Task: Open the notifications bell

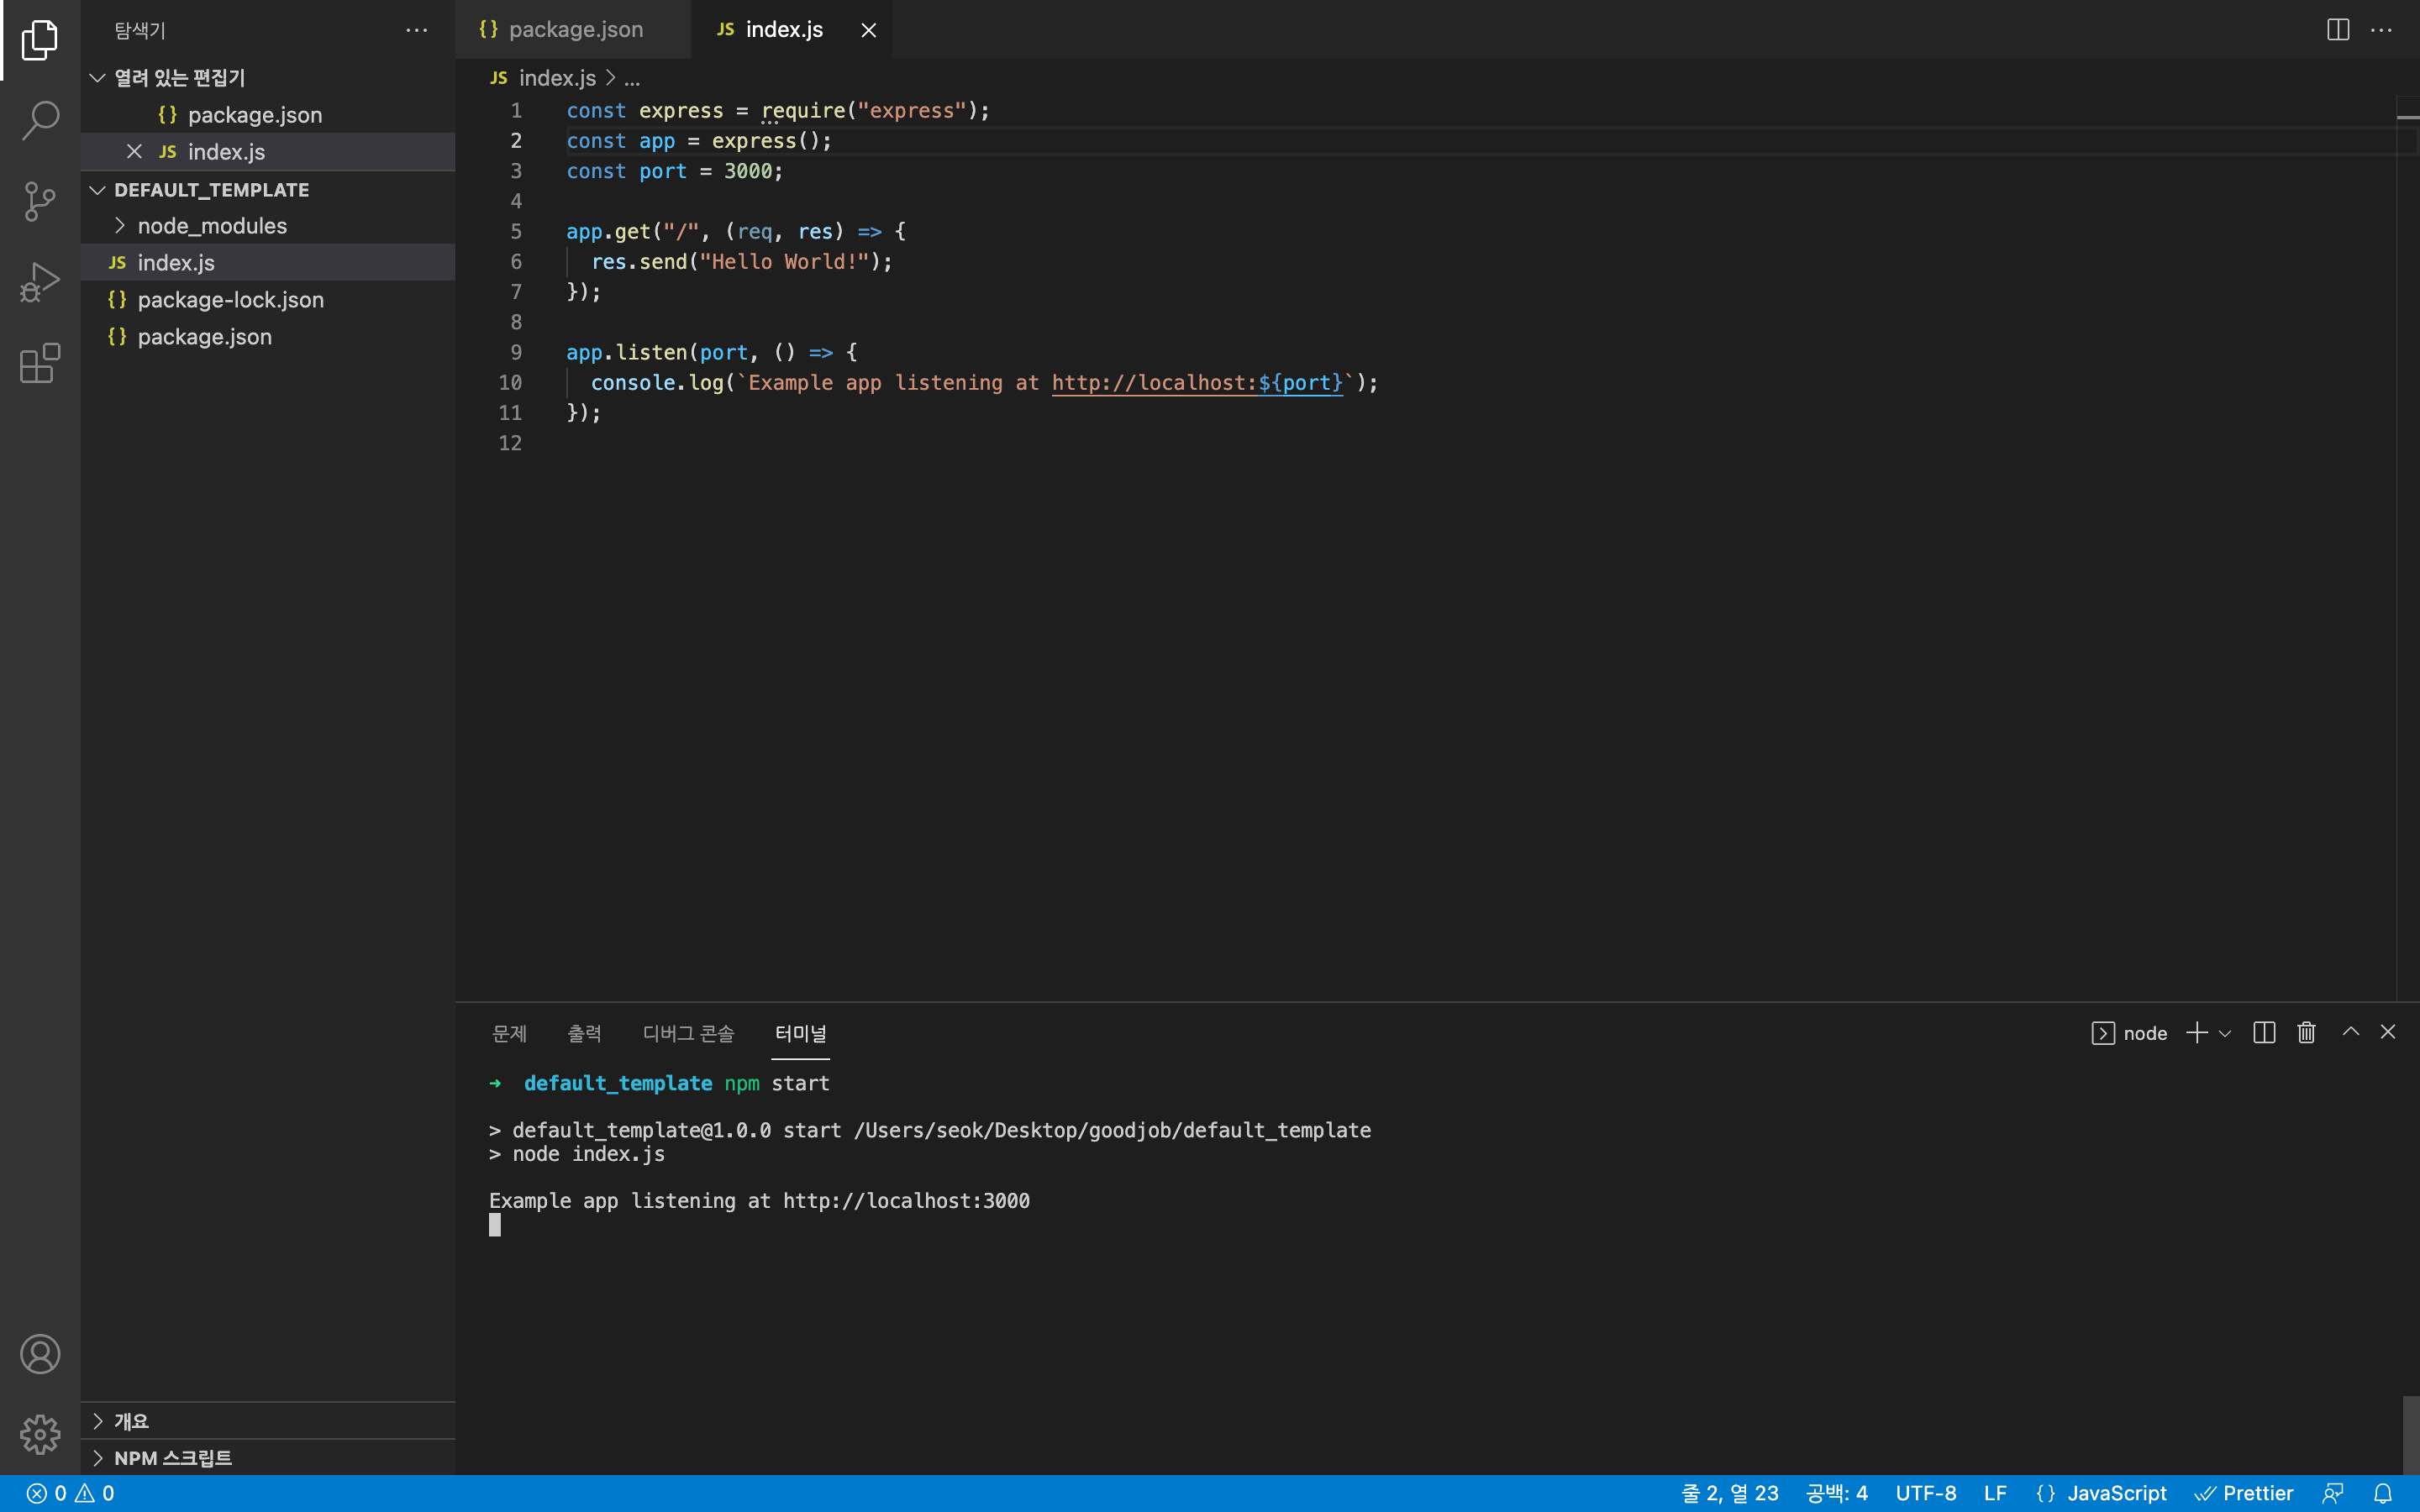Action: 2383,1493
